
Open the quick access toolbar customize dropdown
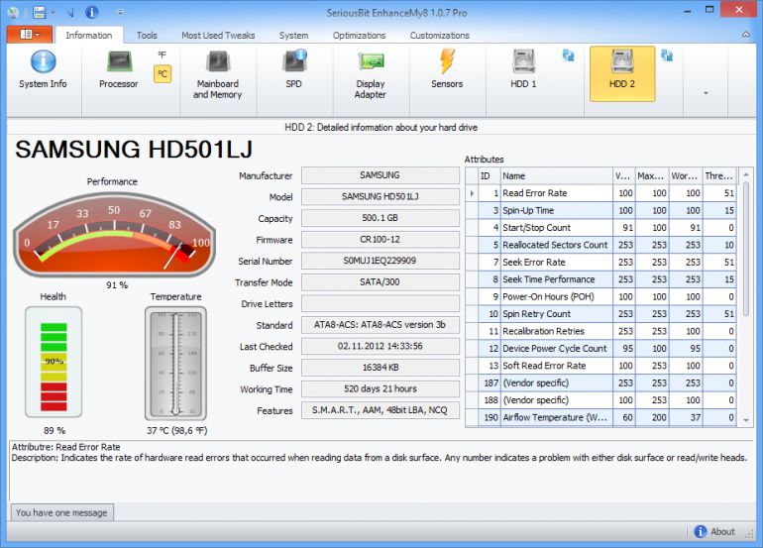point(120,12)
